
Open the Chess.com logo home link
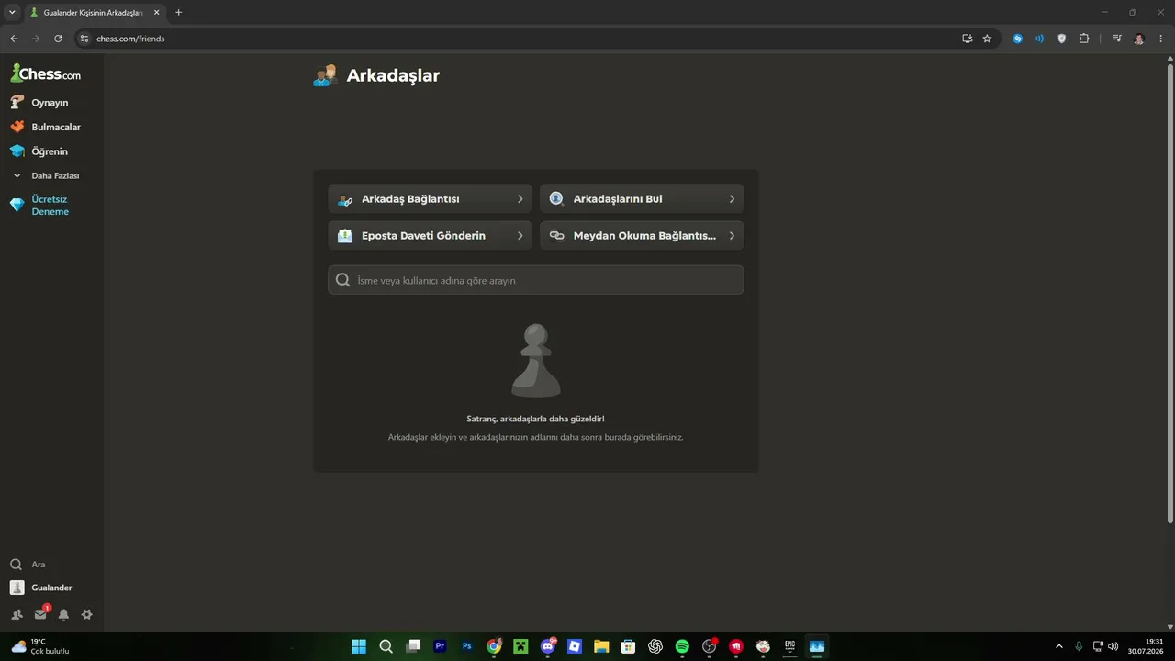coord(46,73)
